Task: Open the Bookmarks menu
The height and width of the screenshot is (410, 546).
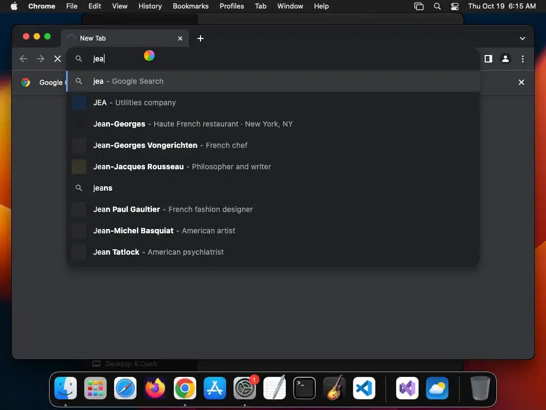Action: point(190,6)
